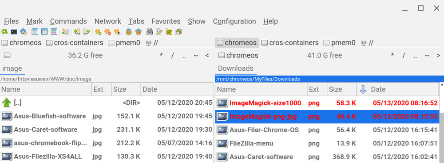Click left panel '~' home button

196,56
